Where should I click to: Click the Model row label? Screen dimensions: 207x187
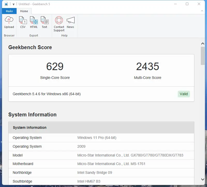(18, 155)
